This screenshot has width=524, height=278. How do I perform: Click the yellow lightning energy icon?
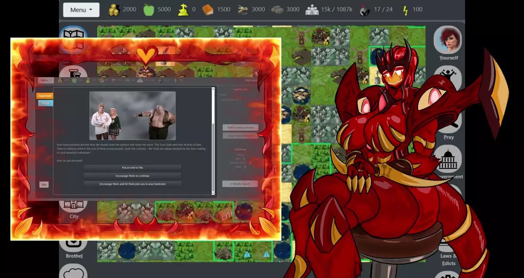tap(405, 10)
